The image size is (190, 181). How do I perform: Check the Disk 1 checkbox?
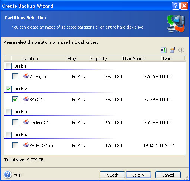point(9,66)
